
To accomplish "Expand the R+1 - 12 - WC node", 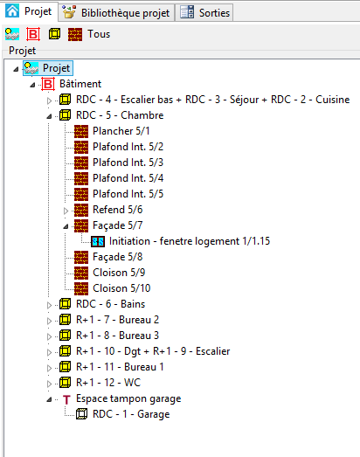I will point(49,384).
